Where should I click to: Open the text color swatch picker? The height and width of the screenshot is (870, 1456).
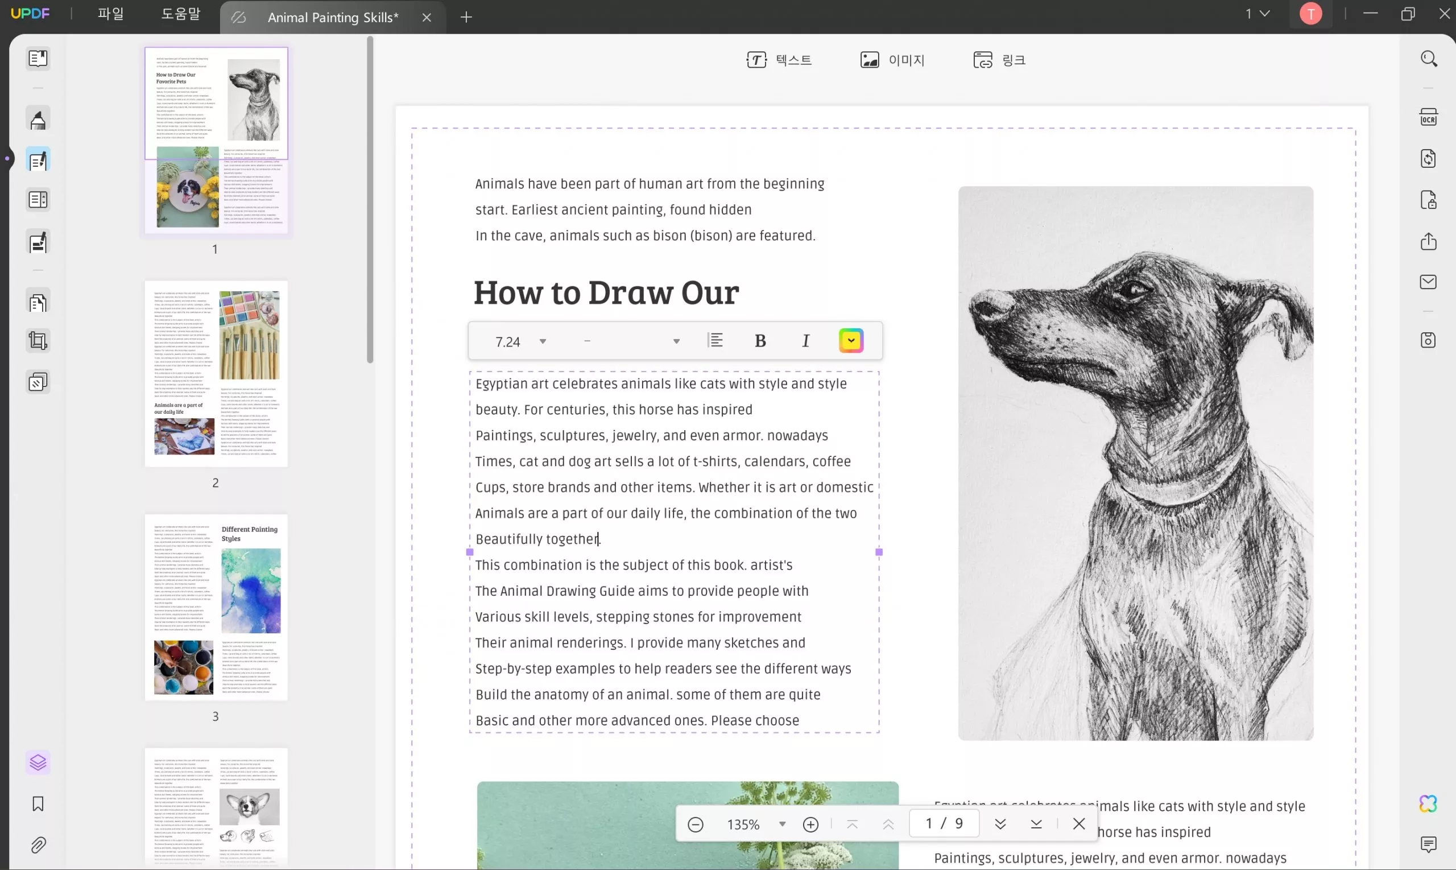[851, 341]
